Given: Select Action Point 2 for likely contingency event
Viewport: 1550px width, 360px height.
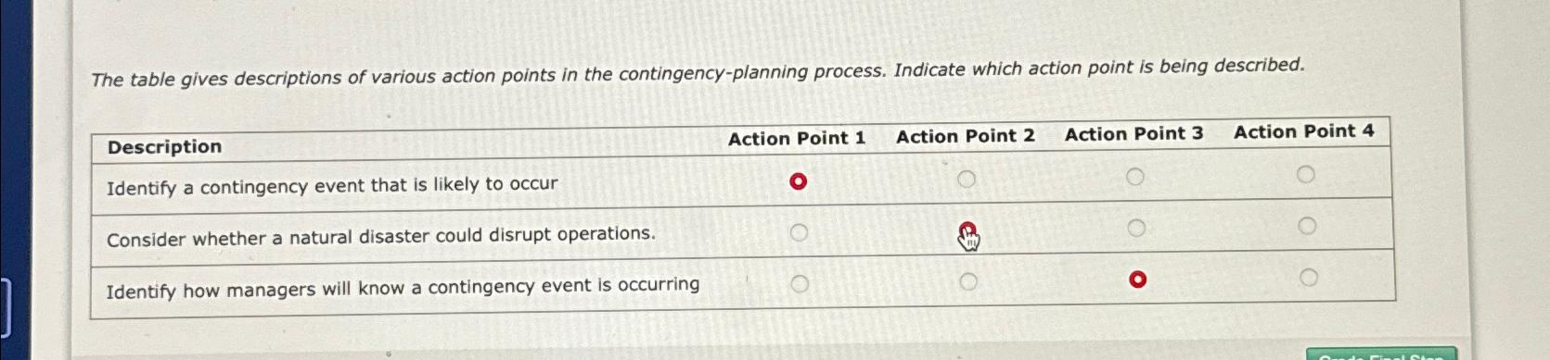Looking at the screenshot, I should pos(966,179).
